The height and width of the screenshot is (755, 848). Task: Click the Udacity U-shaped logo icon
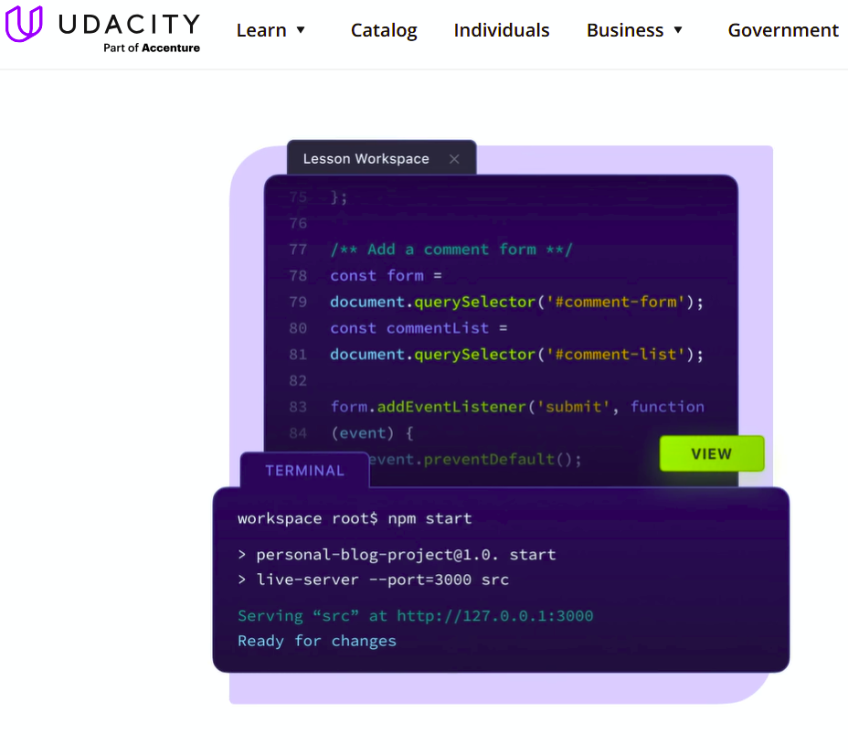click(x=24, y=25)
